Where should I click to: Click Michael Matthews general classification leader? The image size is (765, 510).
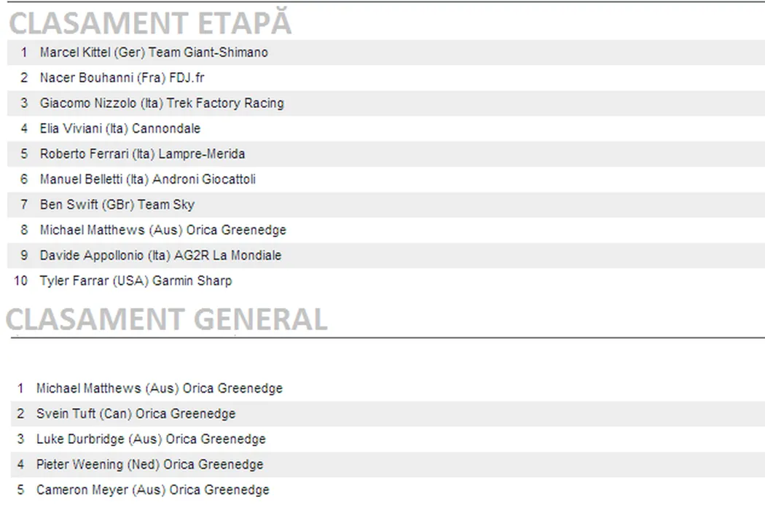160,388
